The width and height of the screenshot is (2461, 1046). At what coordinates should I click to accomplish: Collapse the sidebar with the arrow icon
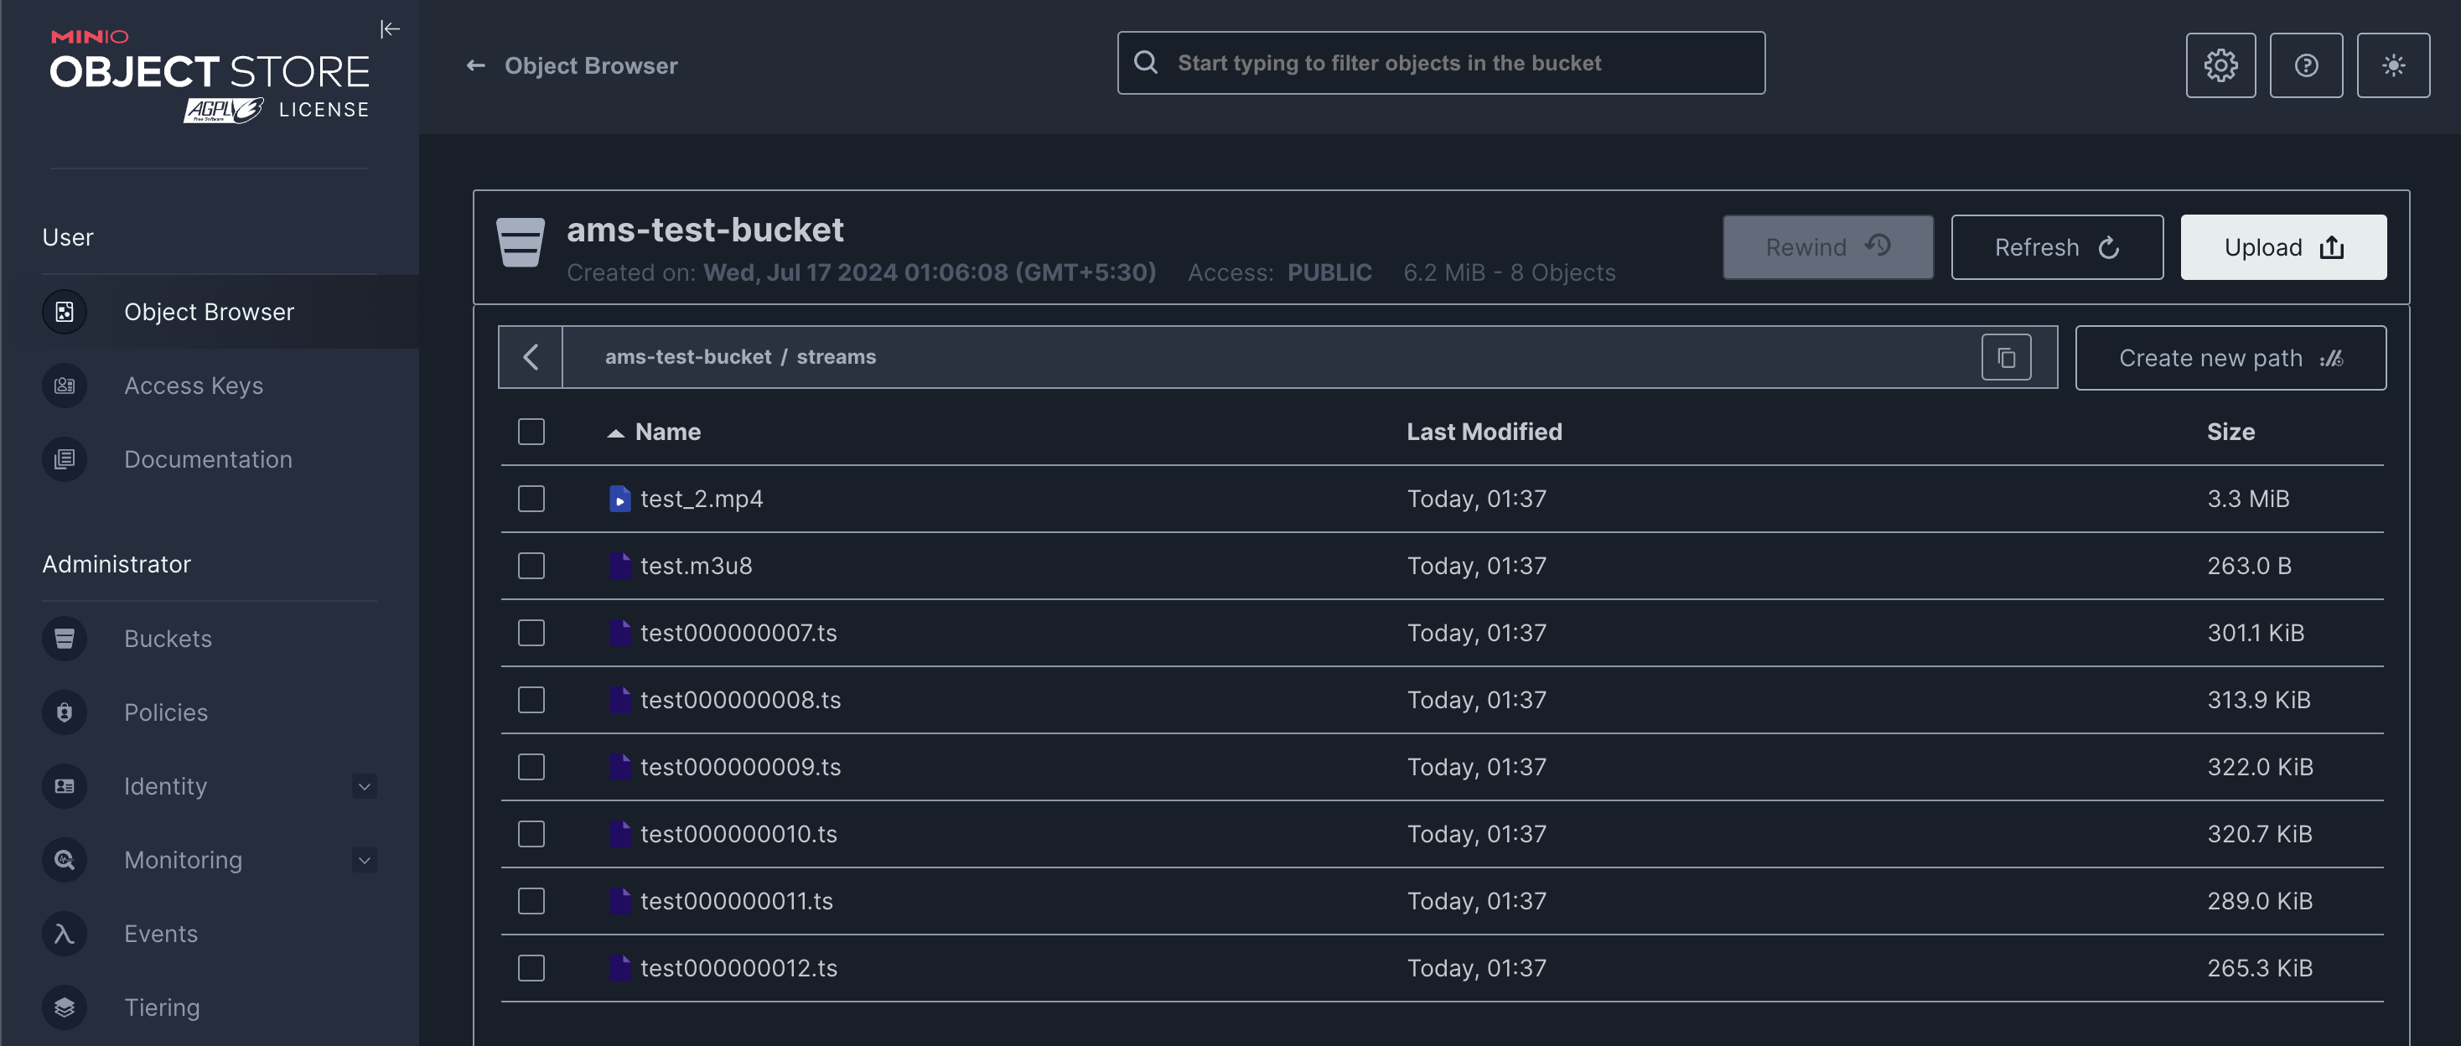tap(390, 28)
